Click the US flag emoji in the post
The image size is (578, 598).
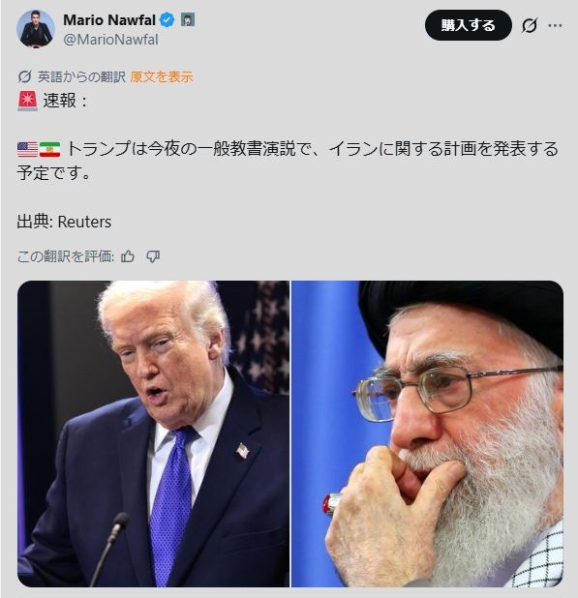(x=27, y=149)
